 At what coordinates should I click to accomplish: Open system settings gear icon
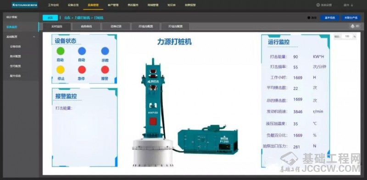click(318, 5)
